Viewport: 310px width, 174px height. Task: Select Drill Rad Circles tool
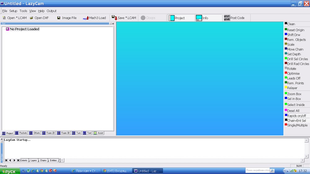pos(297,64)
